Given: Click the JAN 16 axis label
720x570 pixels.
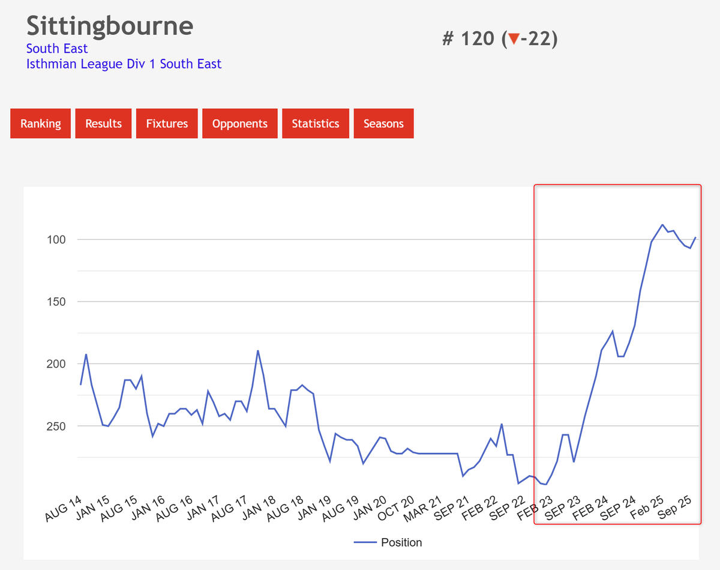Looking at the screenshot, I should tap(148, 508).
